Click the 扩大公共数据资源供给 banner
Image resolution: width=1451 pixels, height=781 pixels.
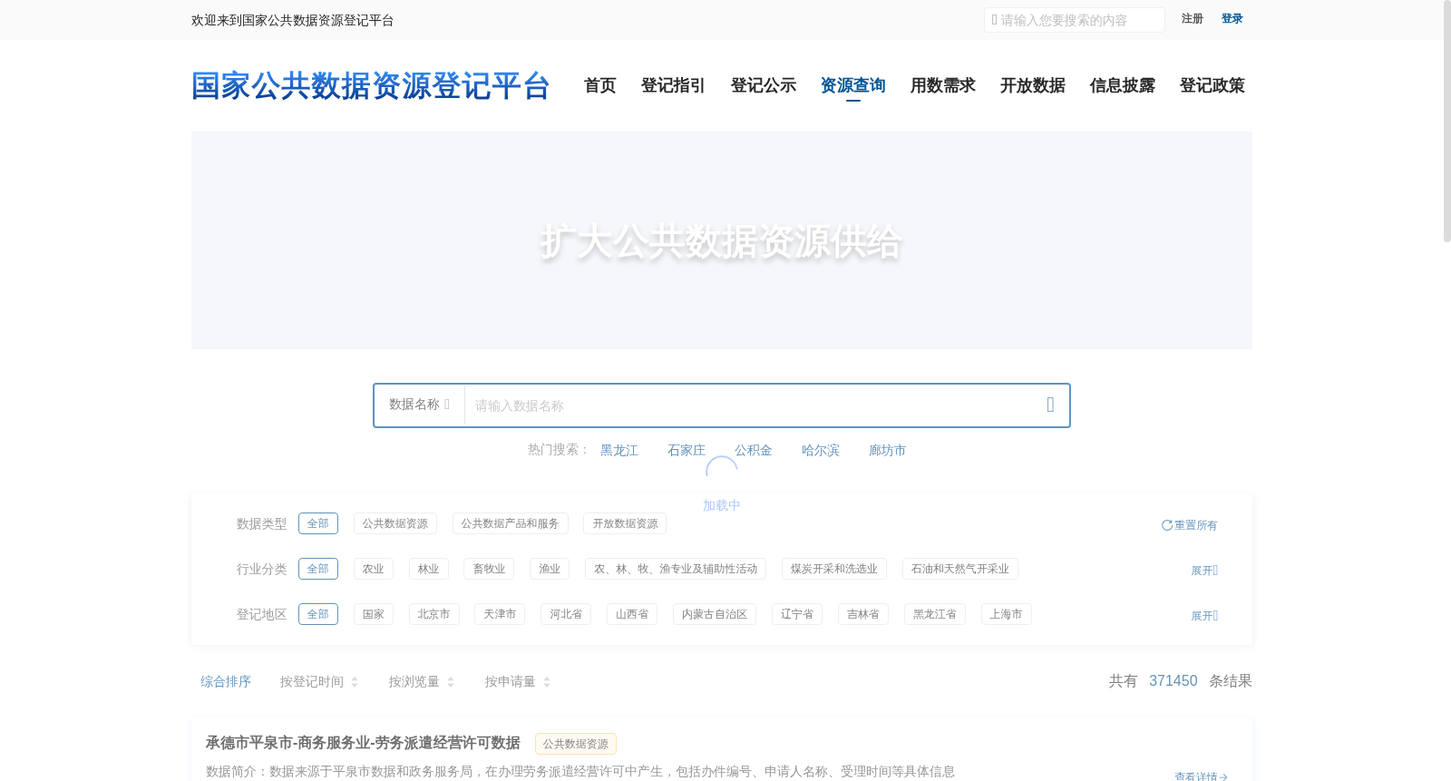coord(722,240)
